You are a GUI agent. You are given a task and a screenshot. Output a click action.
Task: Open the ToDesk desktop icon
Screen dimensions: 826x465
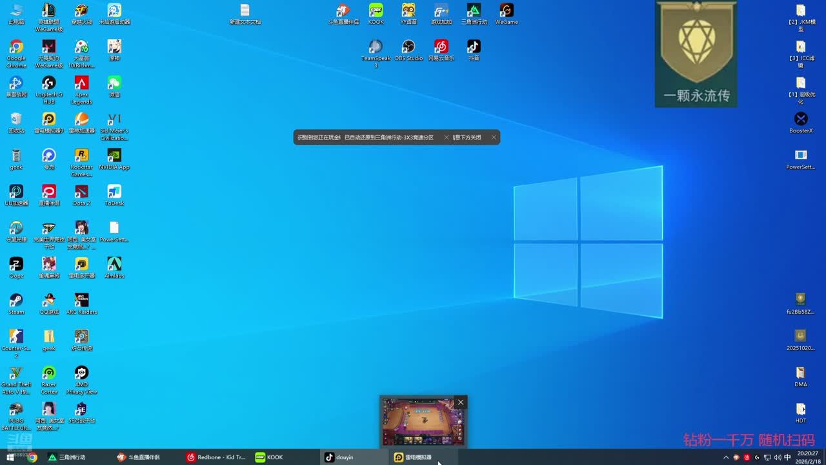[x=114, y=192]
